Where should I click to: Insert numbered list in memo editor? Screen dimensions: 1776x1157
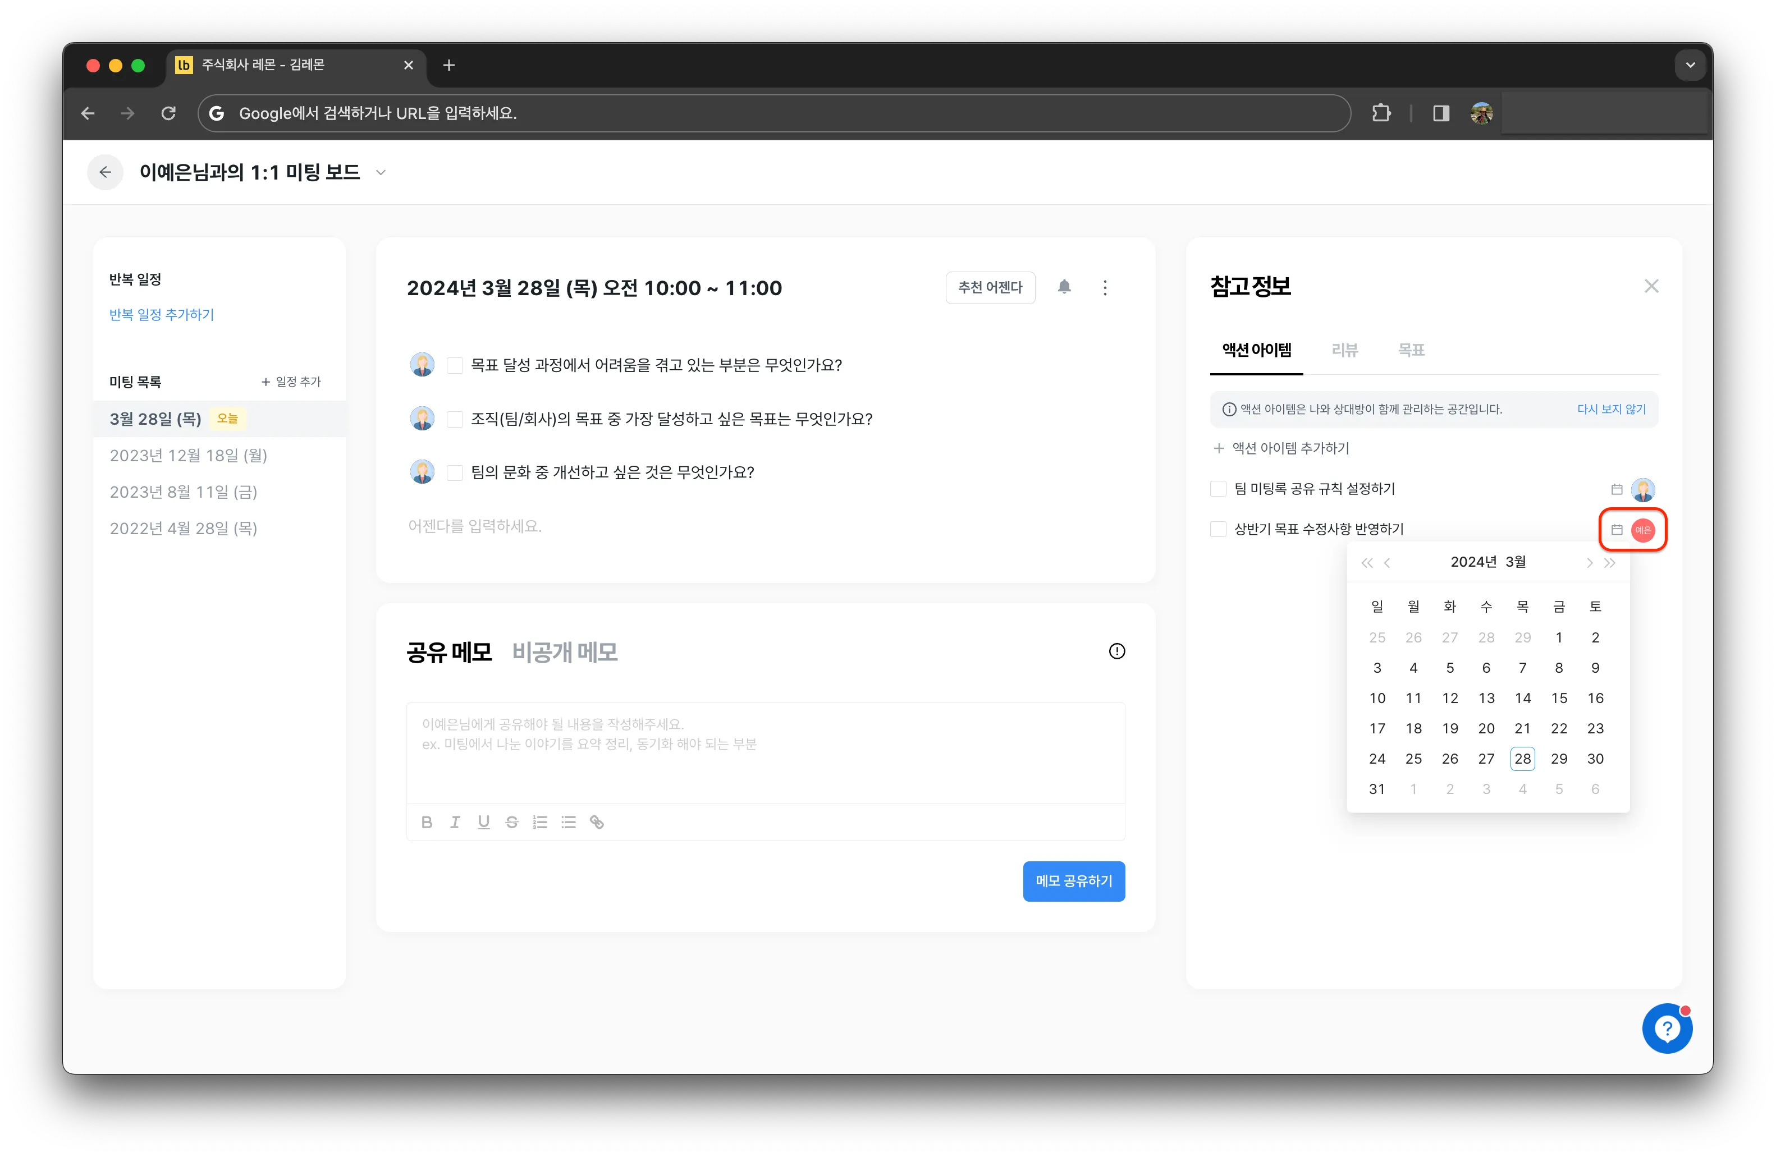point(540,822)
